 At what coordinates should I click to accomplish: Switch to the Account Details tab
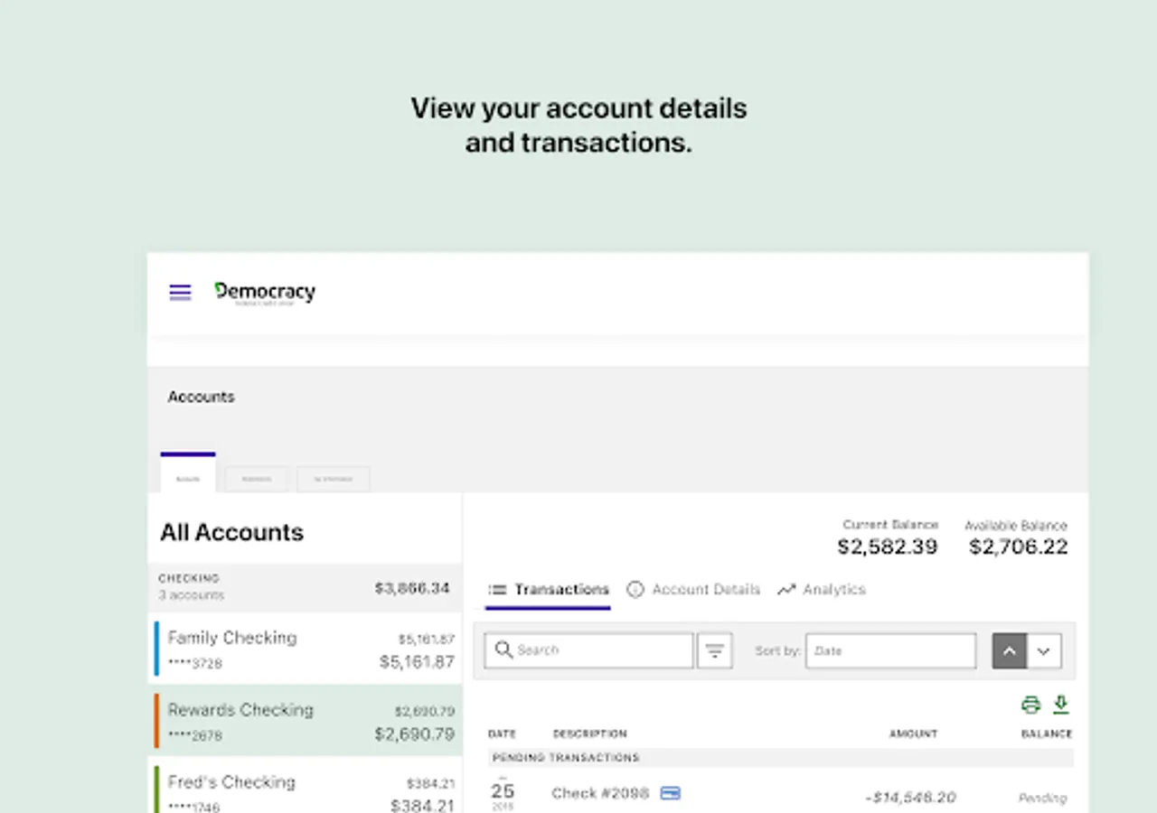[705, 590]
